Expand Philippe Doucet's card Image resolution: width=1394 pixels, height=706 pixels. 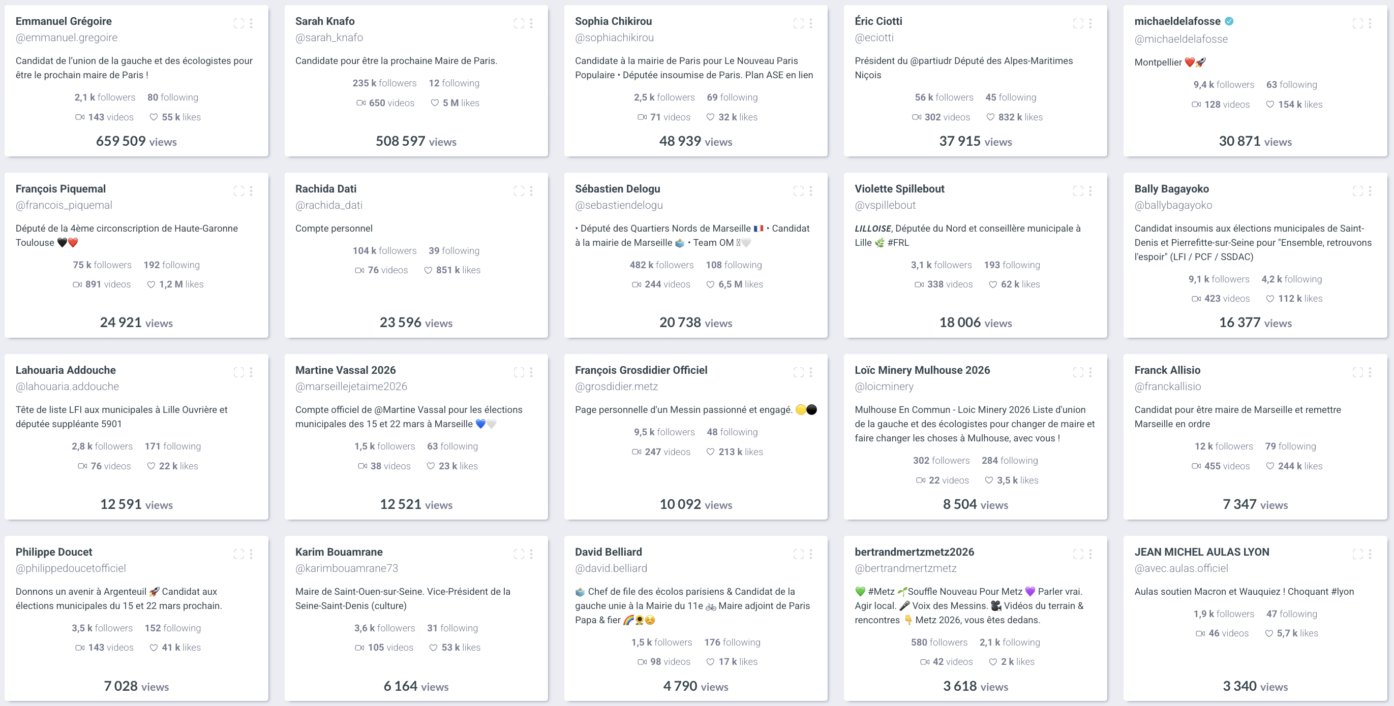[238, 554]
